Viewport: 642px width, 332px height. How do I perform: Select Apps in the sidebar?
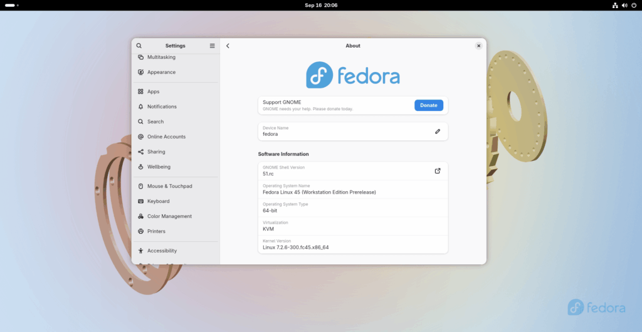176,91
